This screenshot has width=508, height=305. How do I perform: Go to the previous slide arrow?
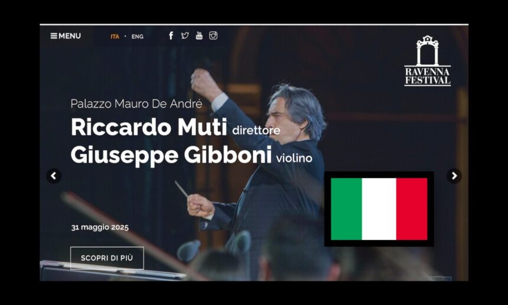(x=54, y=176)
